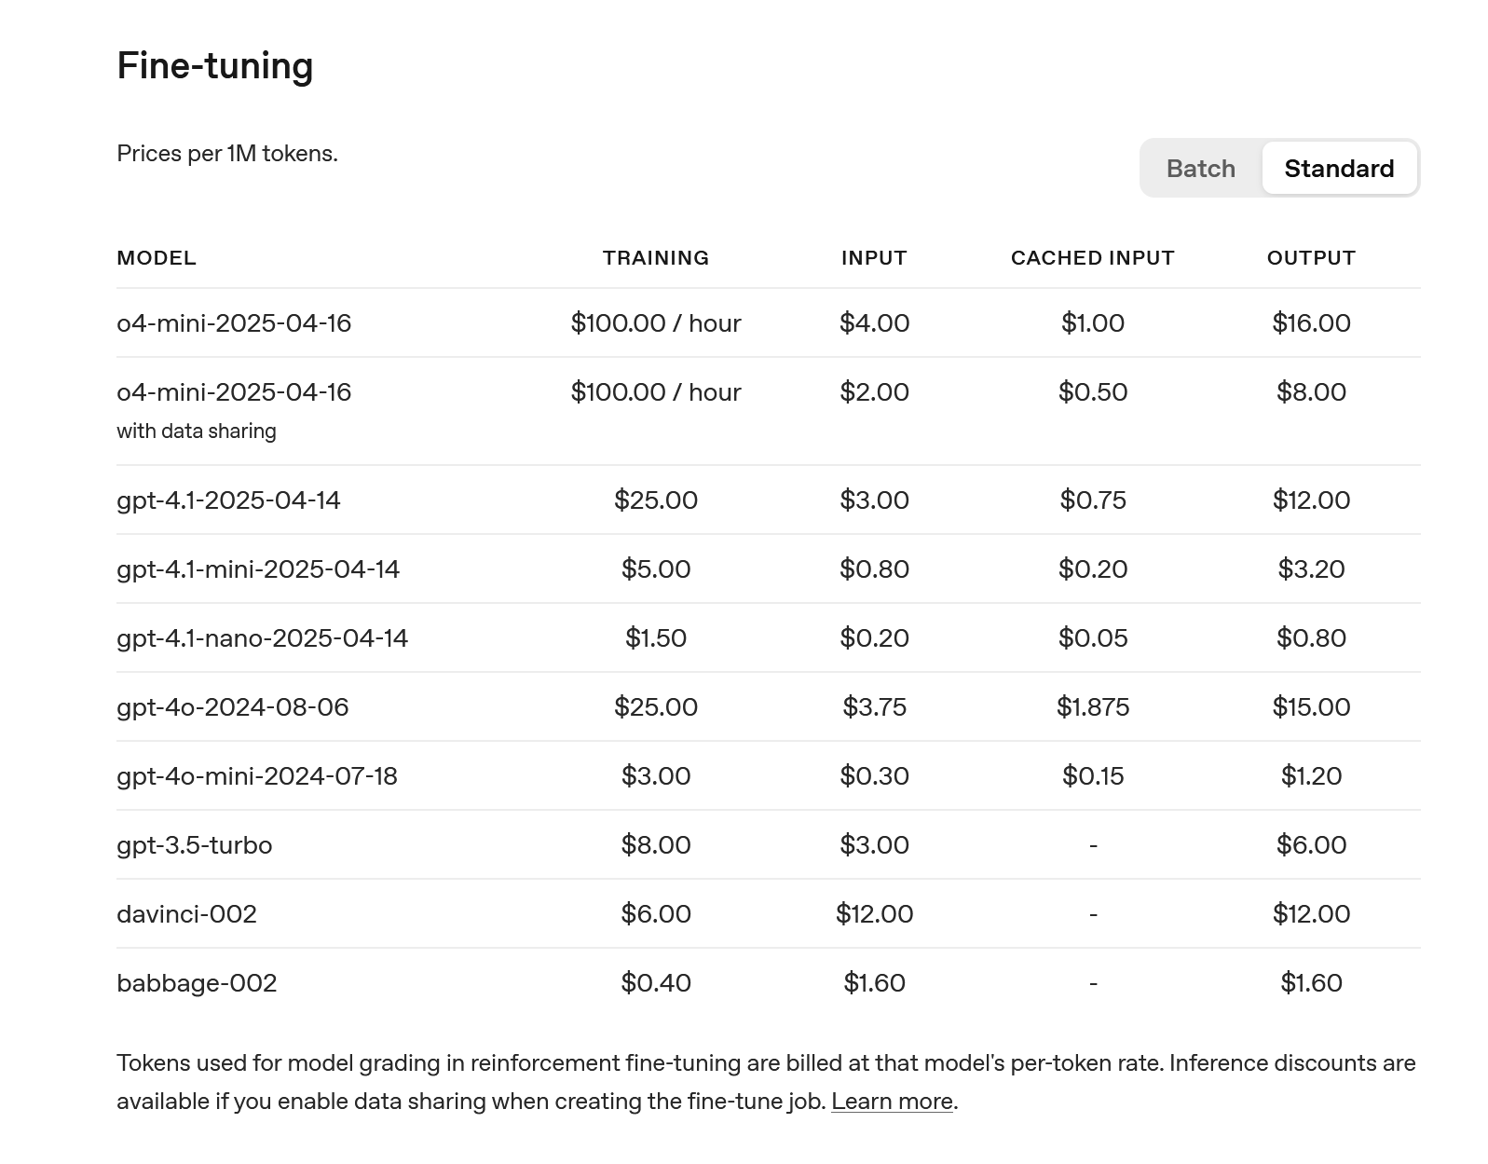Click the TRAINING column header
Viewport: 1488px width, 1164px height.
[655, 258]
